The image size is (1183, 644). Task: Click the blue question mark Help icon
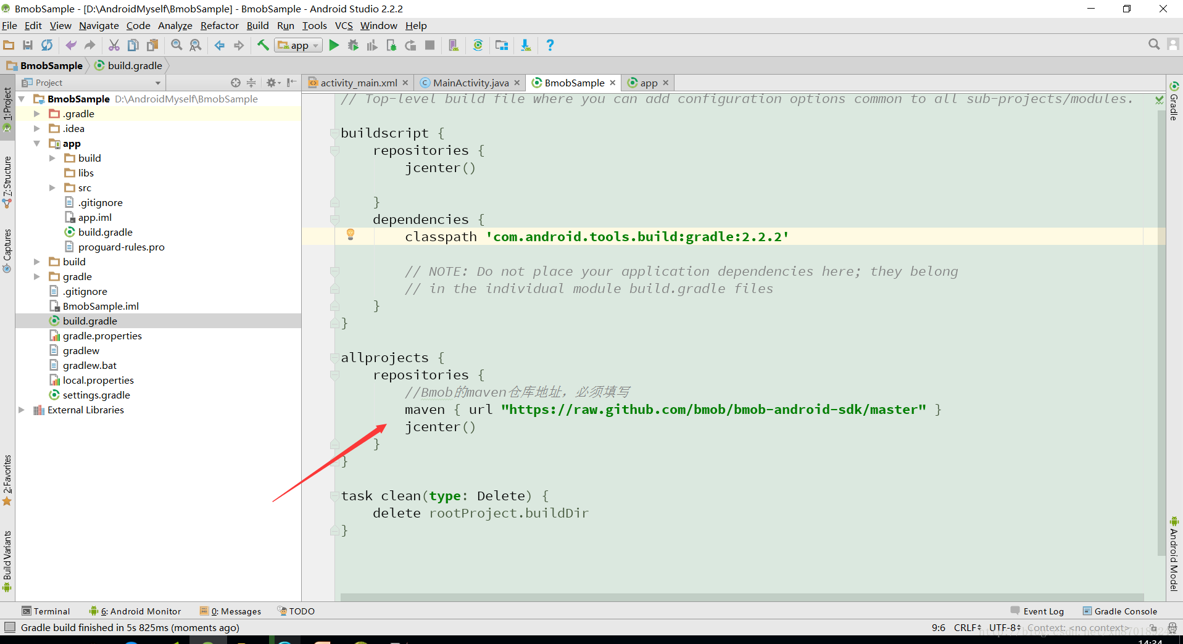click(550, 45)
